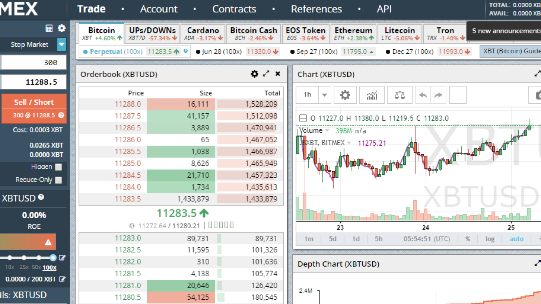Click the Sell / Short button
This screenshot has width=541, height=304.
pyautogui.click(x=34, y=108)
